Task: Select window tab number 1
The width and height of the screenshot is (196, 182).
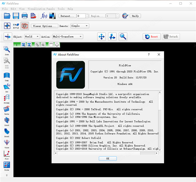Action: pyautogui.click(x=17, y=45)
